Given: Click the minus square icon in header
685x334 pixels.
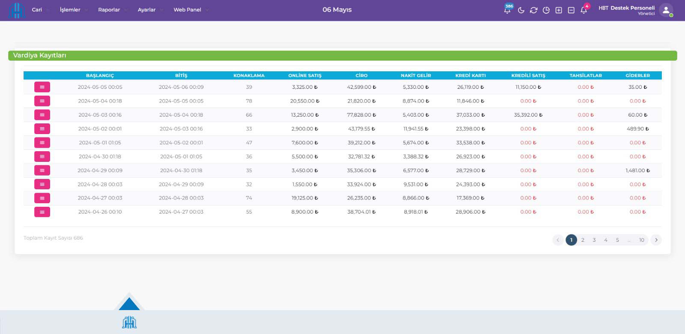Looking at the screenshot, I should (571, 10).
